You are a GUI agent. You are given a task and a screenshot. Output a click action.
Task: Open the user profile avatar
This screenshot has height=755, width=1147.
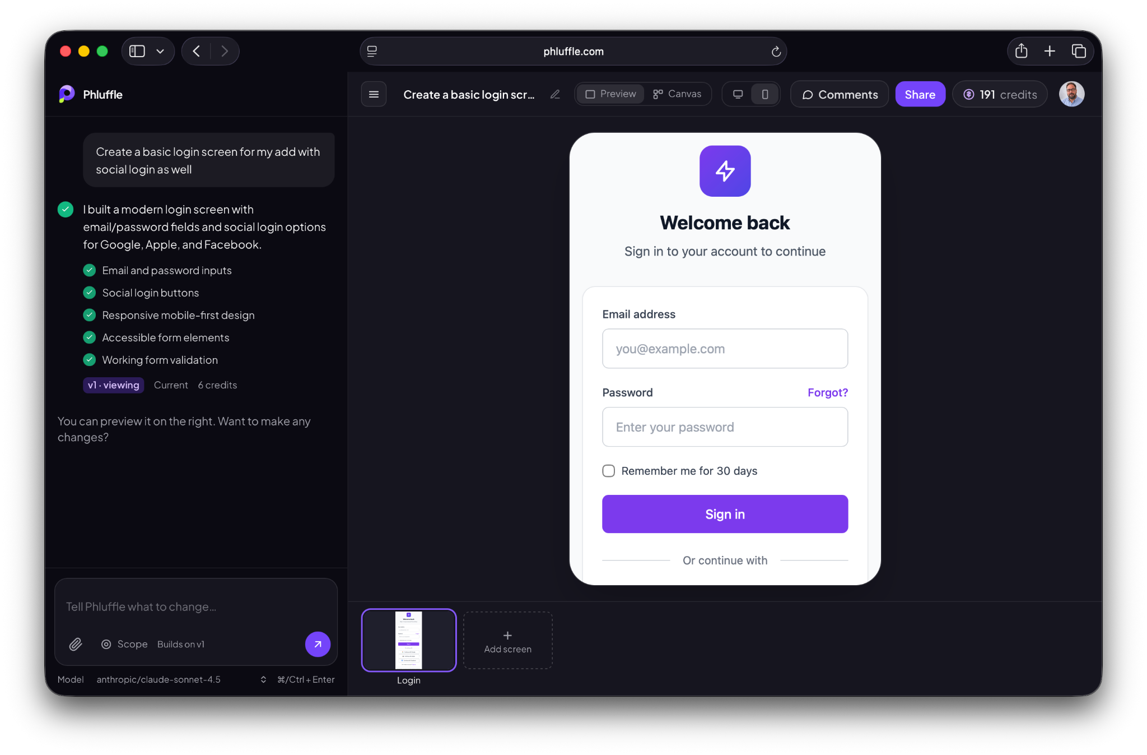click(1071, 94)
